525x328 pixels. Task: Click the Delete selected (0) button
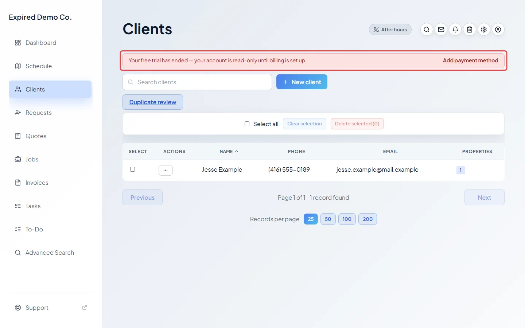pos(357,124)
